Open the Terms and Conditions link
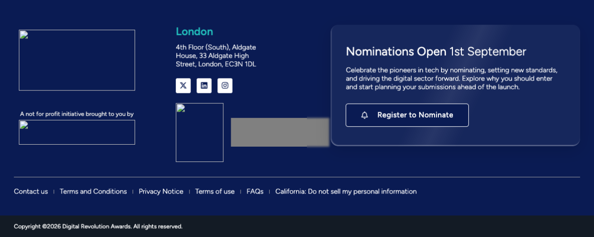This screenshot has width=594, height=237. click(93, 192)
